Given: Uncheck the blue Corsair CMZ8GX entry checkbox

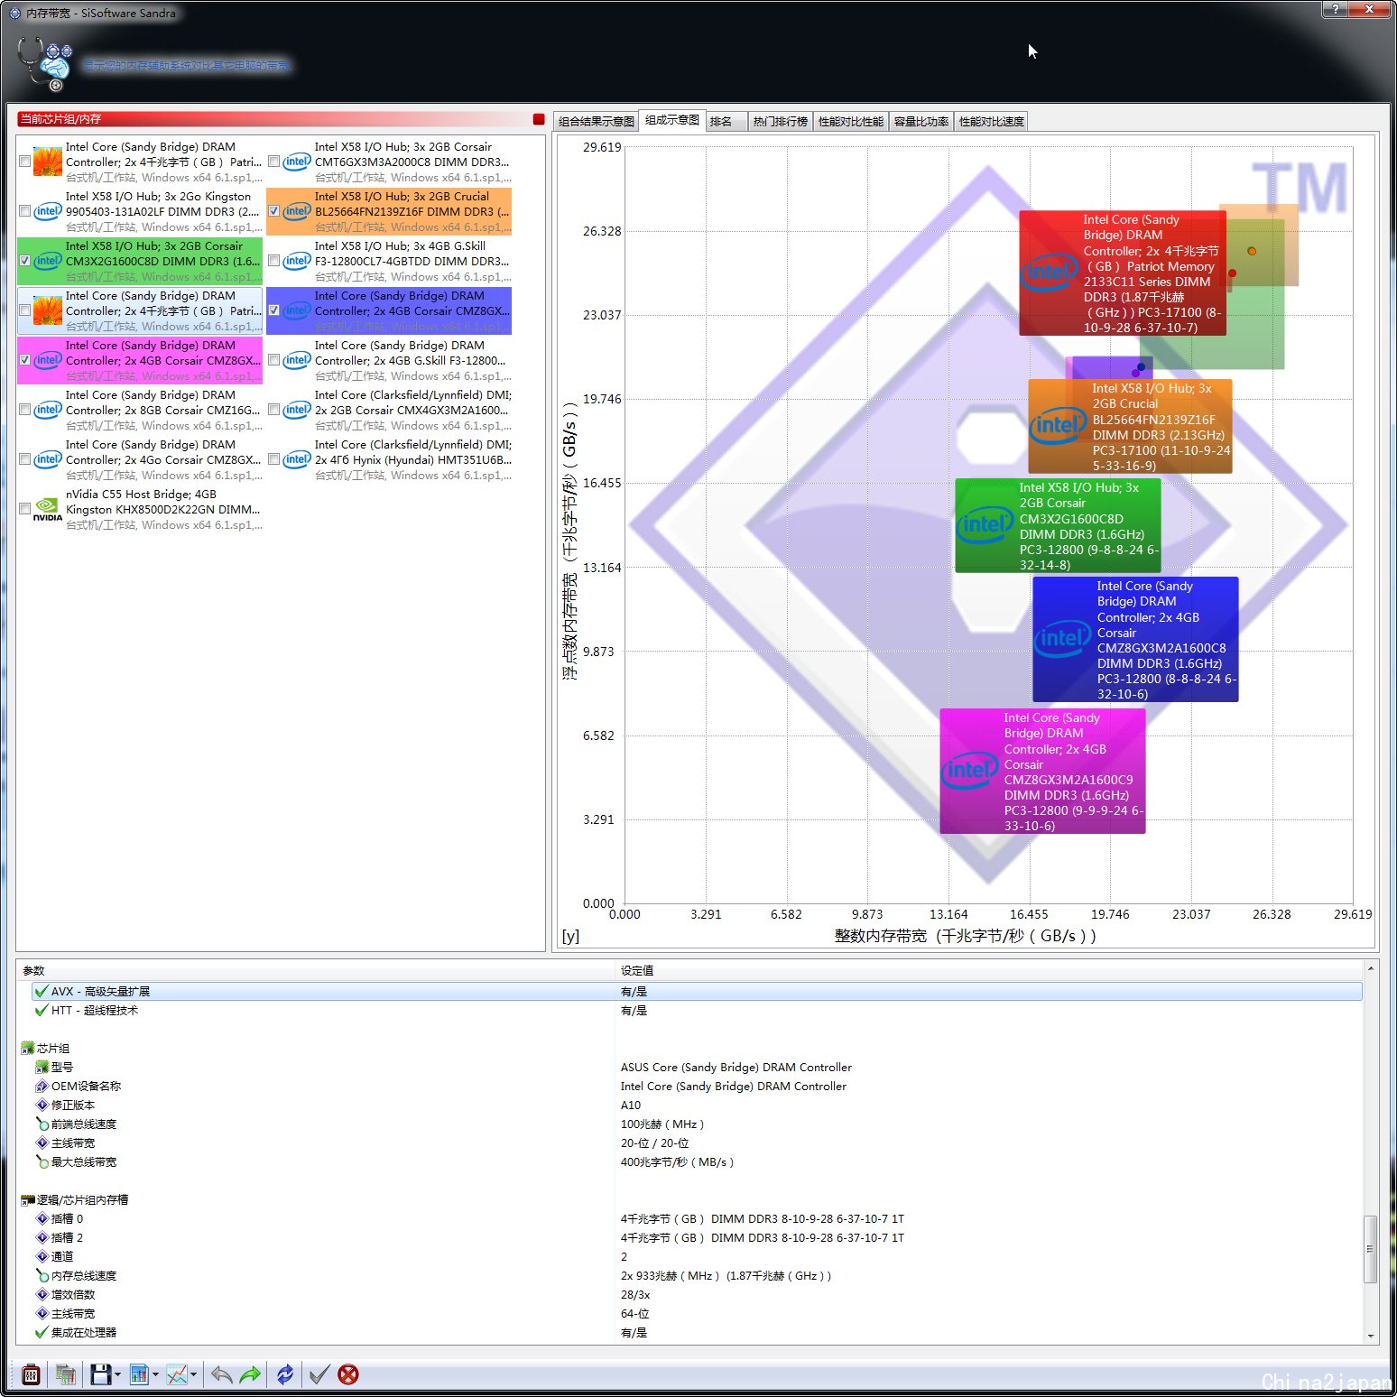Looking at the screenshot, I should point(274,310).
